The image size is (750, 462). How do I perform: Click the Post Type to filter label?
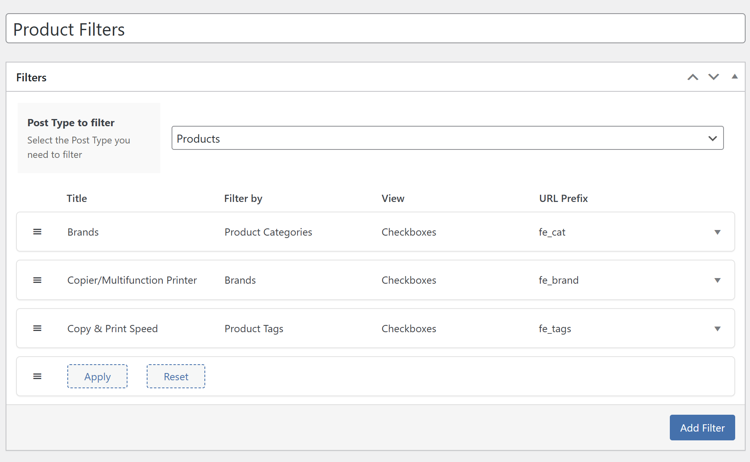(x=71, y=123)
